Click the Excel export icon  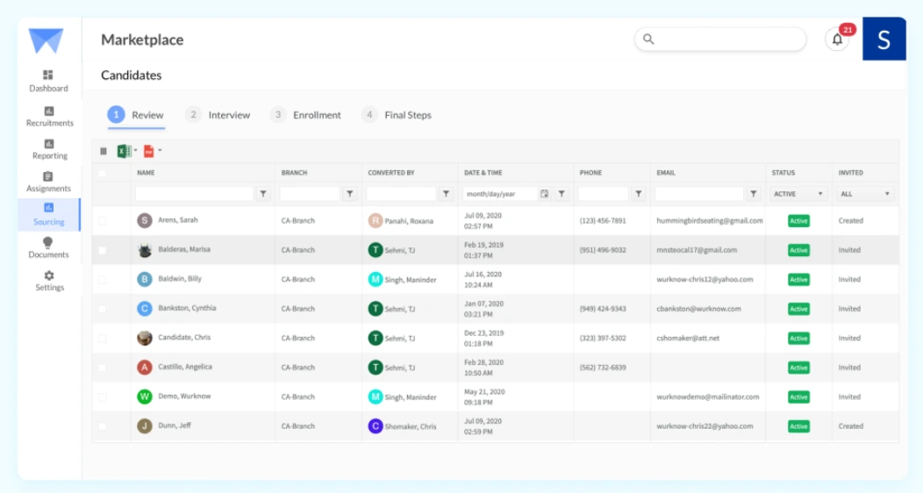pos(124,151)
